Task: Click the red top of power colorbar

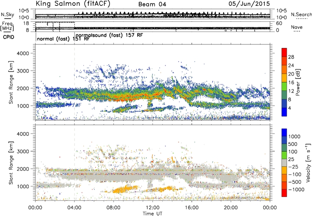Action: pyautogui.click(x=284, y=52)
